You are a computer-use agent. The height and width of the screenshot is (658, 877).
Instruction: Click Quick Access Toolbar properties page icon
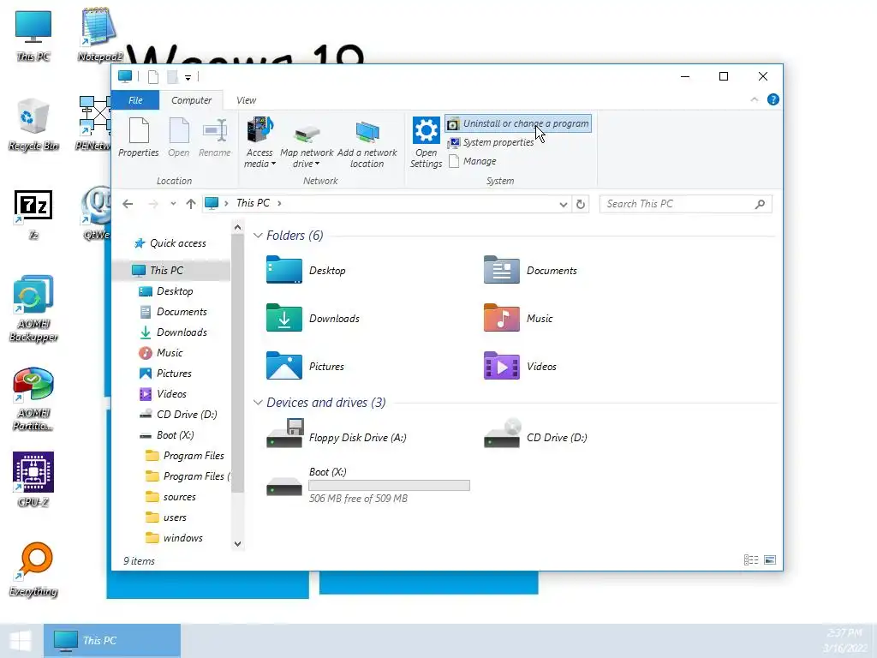pos(152,76)
